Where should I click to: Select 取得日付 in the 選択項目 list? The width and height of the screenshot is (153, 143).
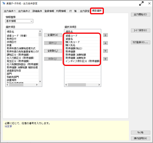22,39
